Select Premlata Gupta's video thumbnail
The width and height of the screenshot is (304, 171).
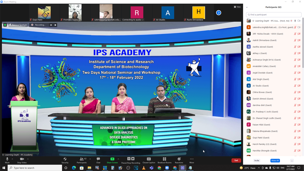coord(75,12)
